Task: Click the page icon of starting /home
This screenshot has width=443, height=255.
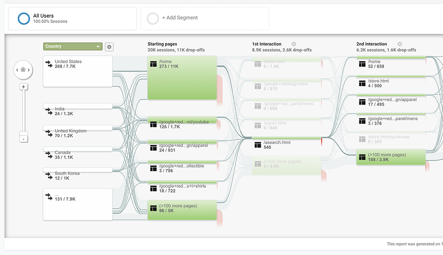Action: tap(154, 64)
